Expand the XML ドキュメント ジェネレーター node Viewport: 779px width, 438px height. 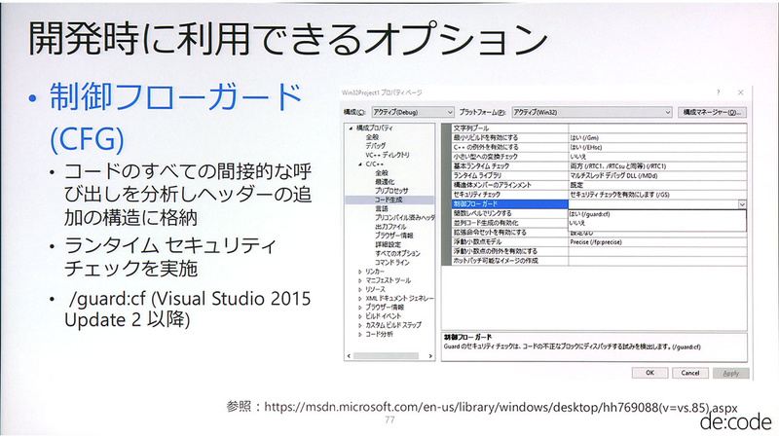pyautogui.click(x=360, y=299)
